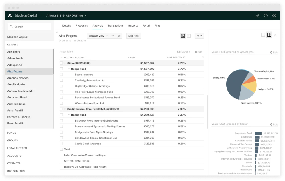Screen dimensions: 285x181
Task: Click the sharing shapes icon in the header
Action: coord(257,16)
